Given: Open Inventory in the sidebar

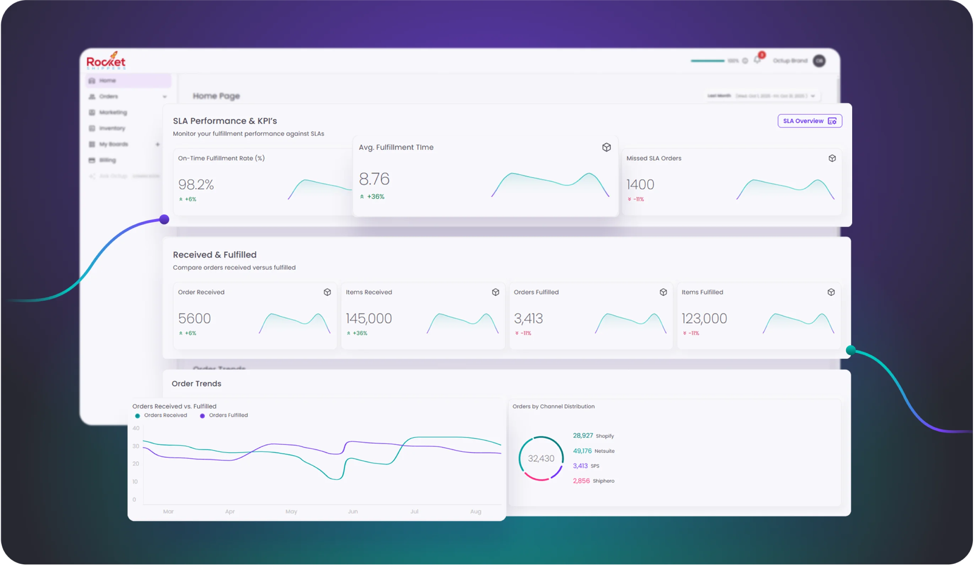Looking at the screenshot, I should pos(112,128).
